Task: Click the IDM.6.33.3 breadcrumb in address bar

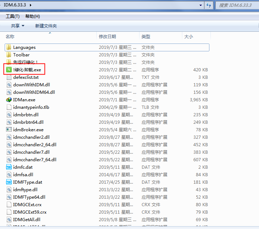Action: tap(15, 5)
